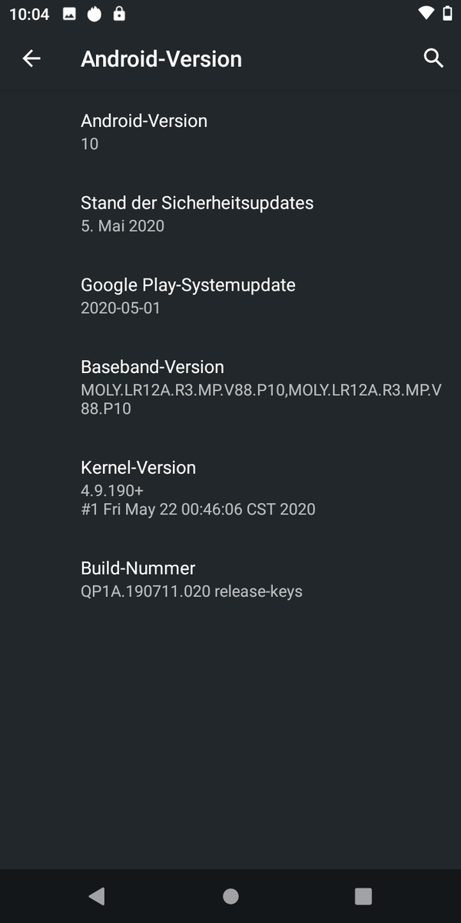Tap the Build-Nummer label
Screen dimensions: 461x923
click(138, 568)
